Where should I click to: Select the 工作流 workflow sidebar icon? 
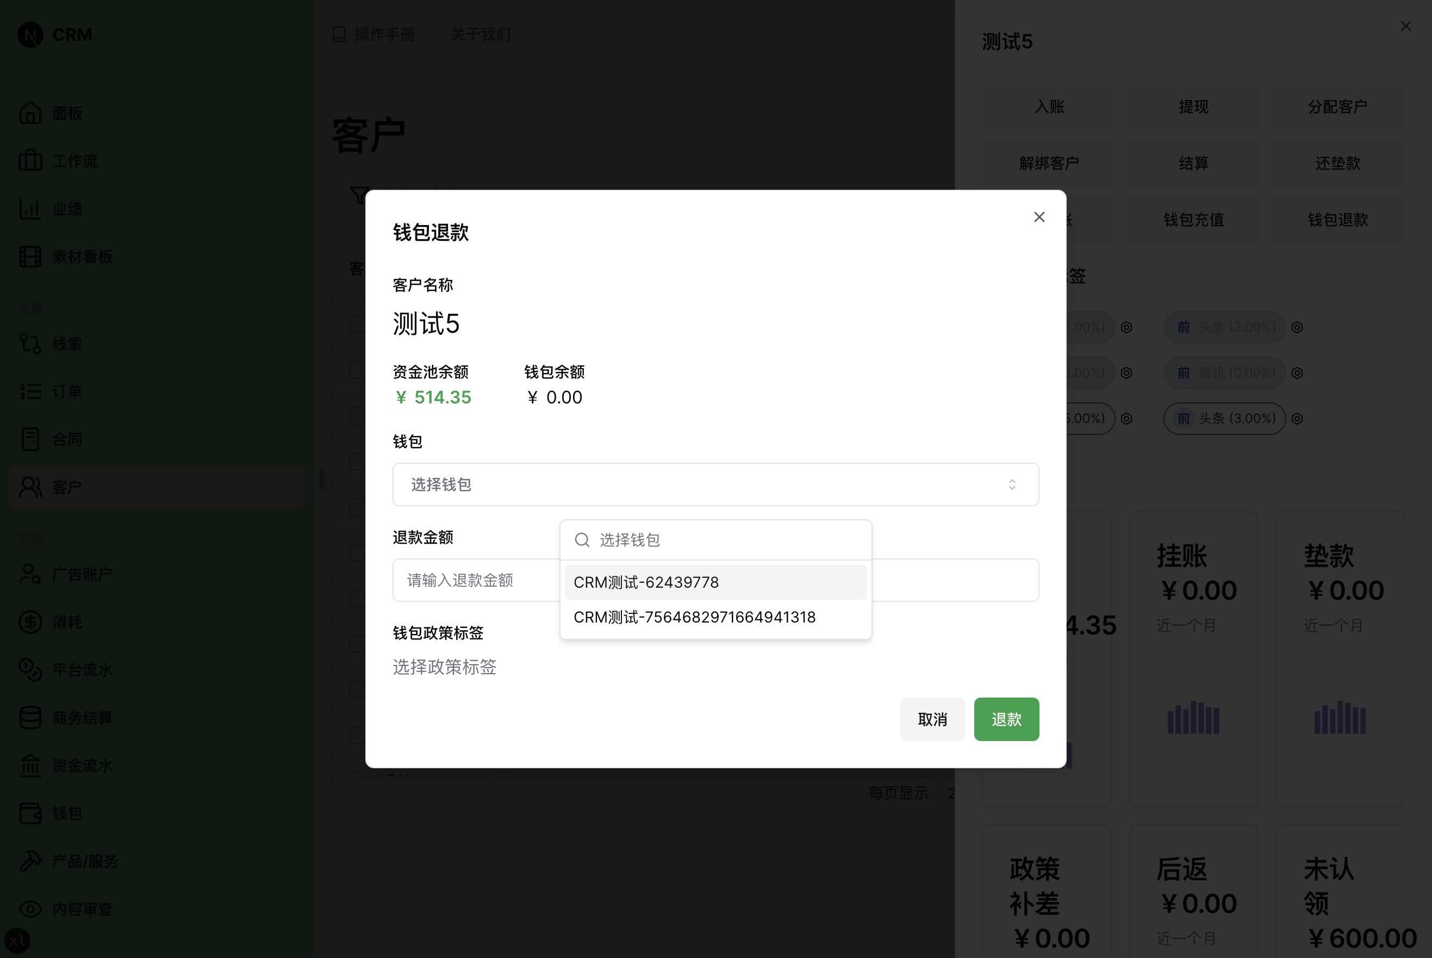pos(67,160)
